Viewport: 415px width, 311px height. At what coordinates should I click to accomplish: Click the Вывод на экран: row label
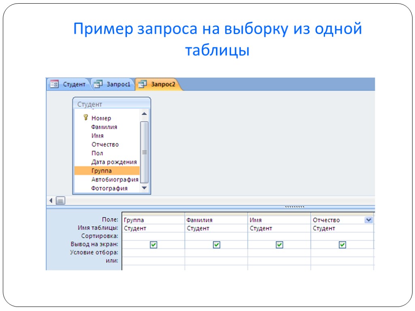(x=94, y=244)
